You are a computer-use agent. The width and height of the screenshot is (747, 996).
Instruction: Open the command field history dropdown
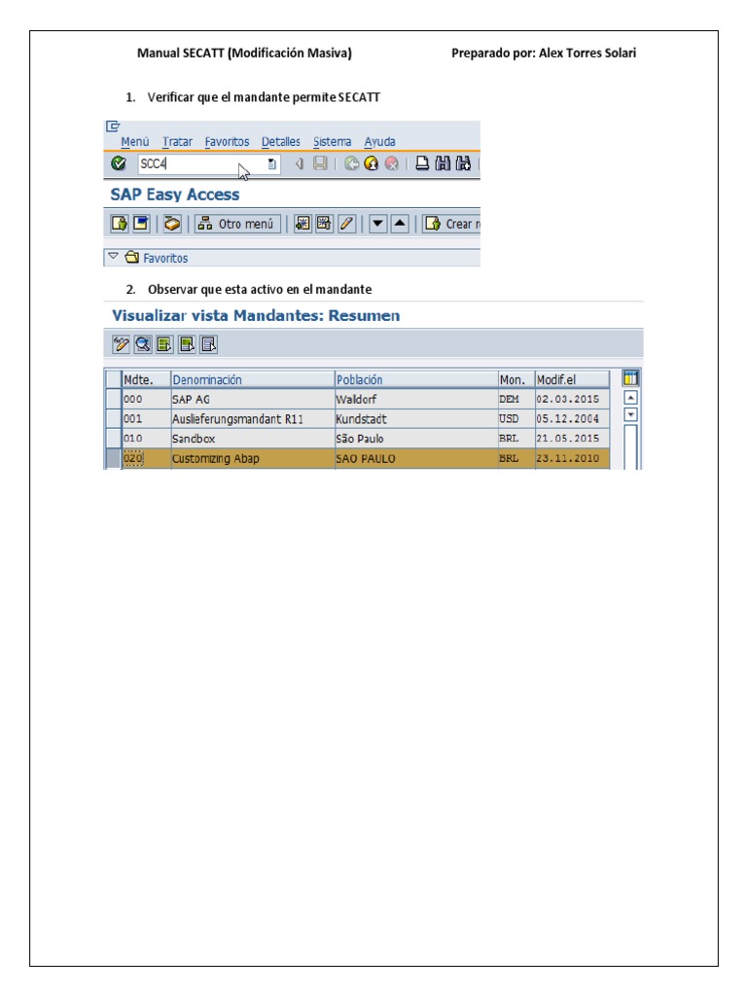[x=272, y=163]
